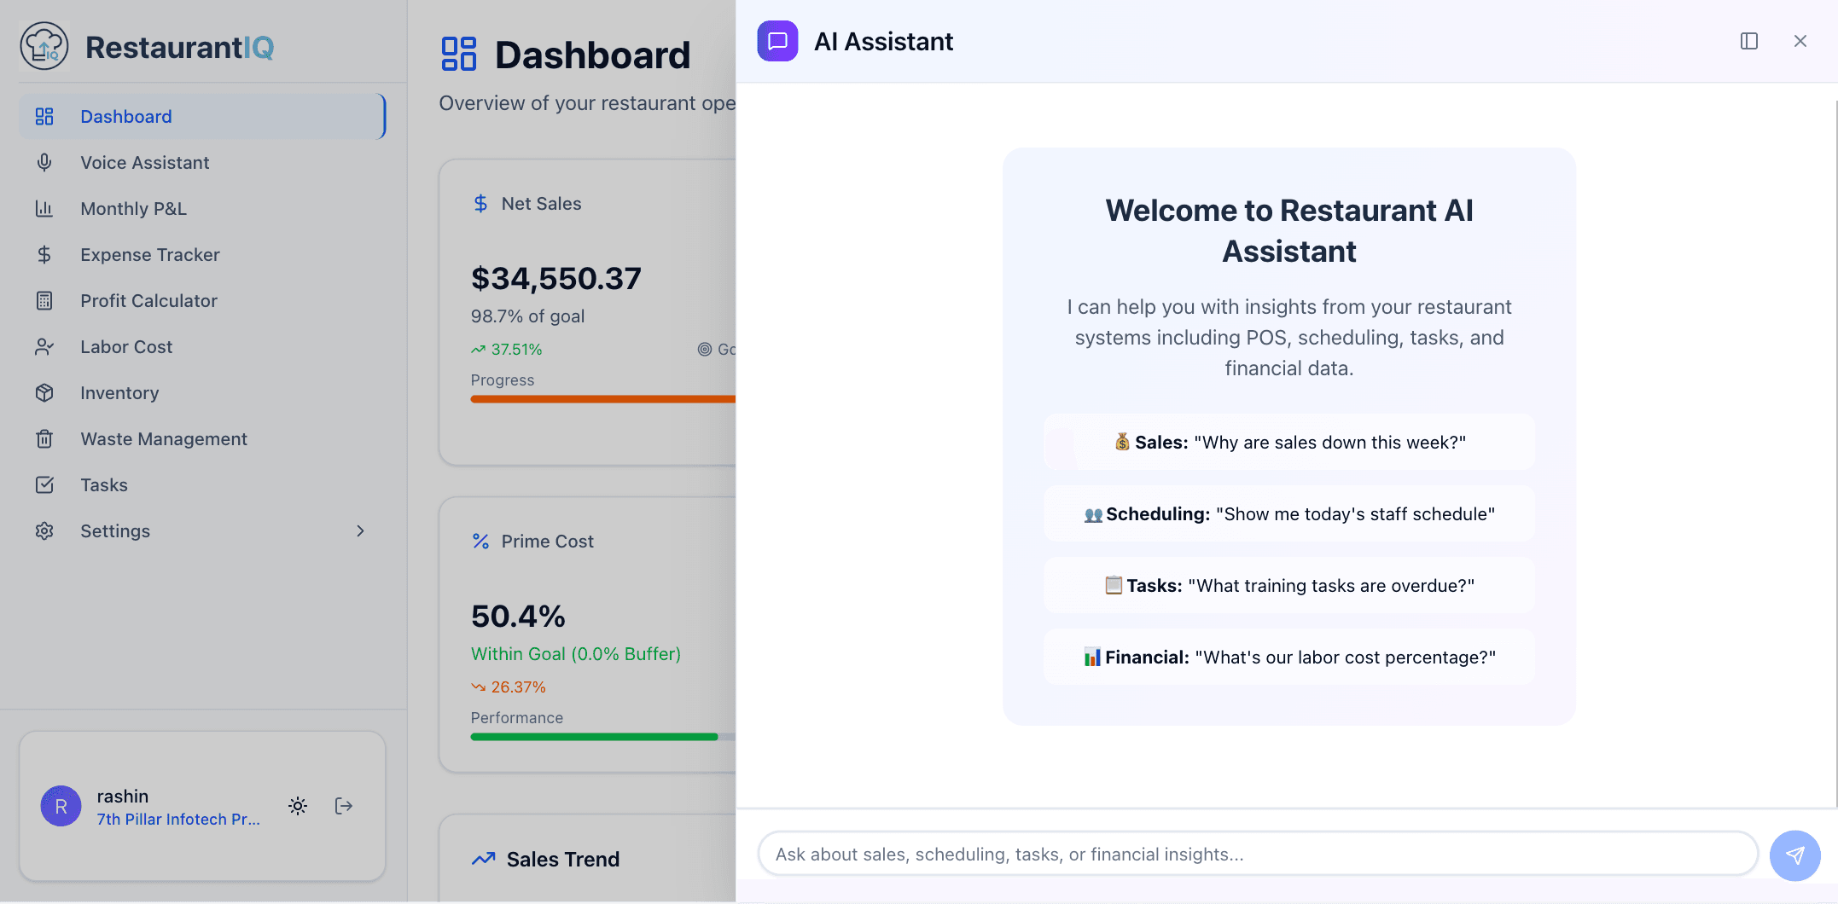
Task: Expand the Settings submenu chevron
Action: pyautogui.click(x=359, y=530)
